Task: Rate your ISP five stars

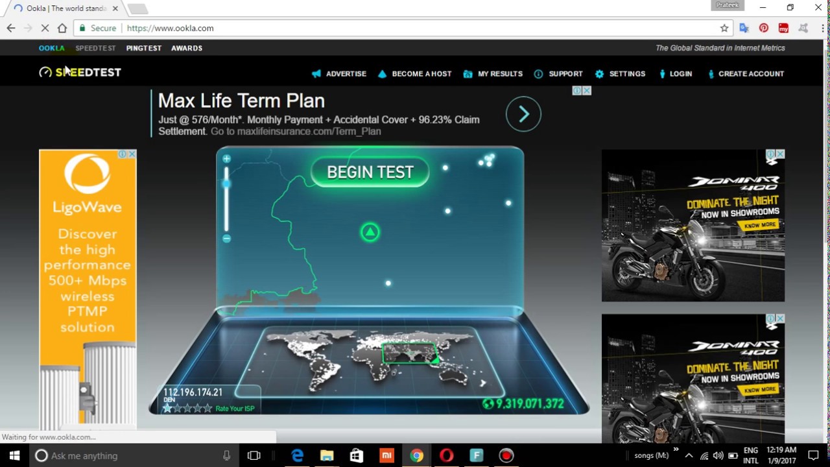Action: [207, 408]
